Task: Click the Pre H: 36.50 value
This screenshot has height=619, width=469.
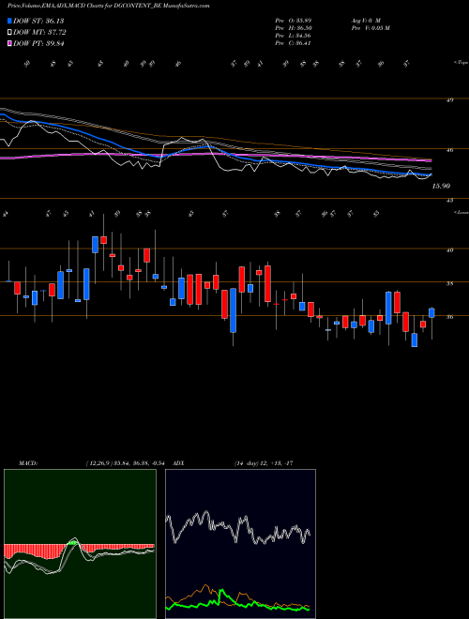Action: pyautogui.click(x=295, y=28)
